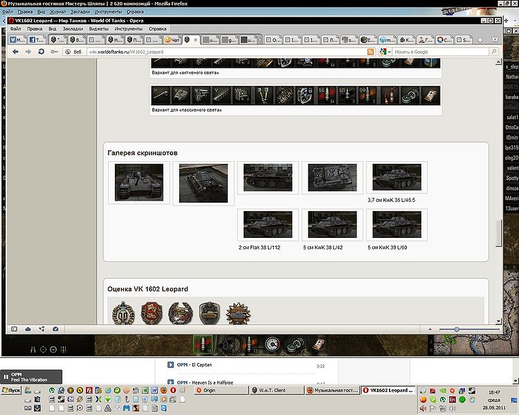Click the first-aid kit icon in passive setup
The width and height of the screenshot is (519, 415).
coord(430,95)
